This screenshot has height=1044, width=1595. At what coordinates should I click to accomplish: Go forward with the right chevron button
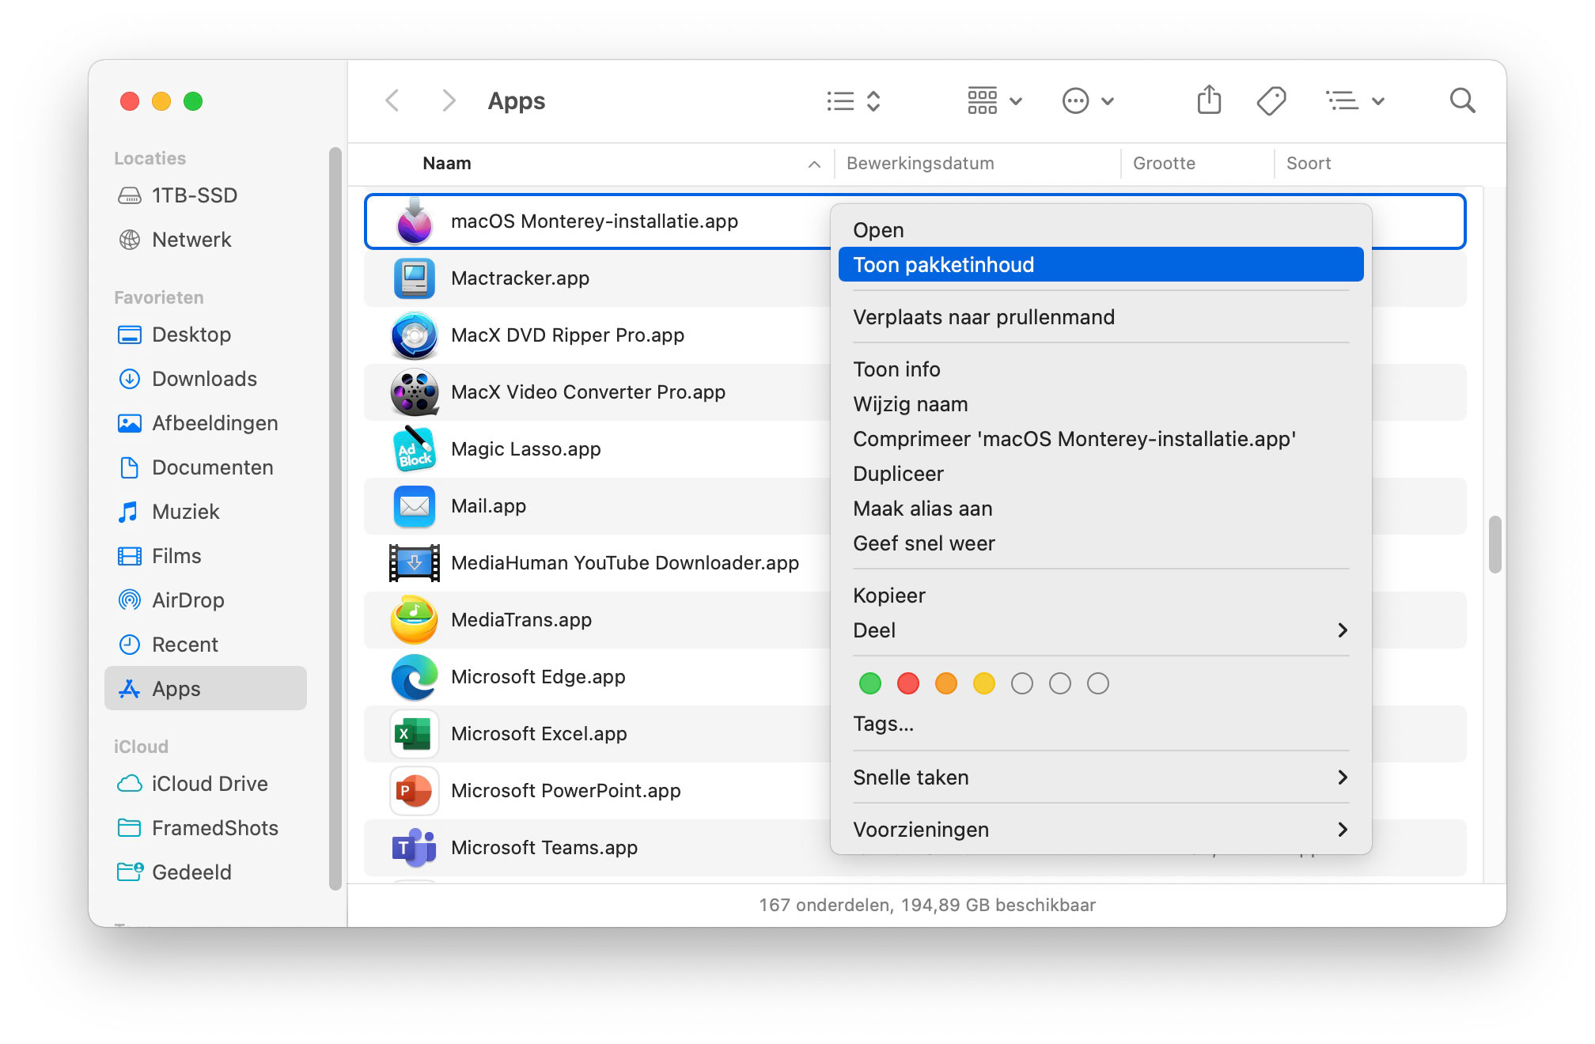[x=449, y=101]
